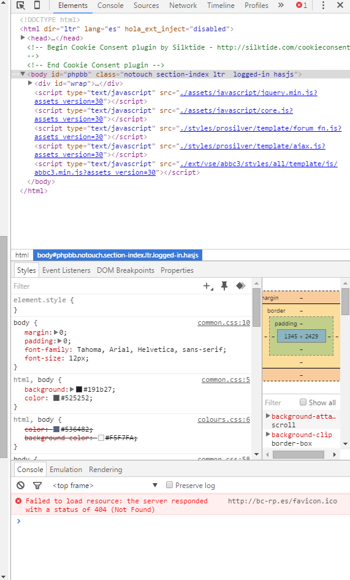Image resolution: width=350 pixels, height=580 pixels.
Task: Click the 1345 × 2429 content box
Action: click(x=301, y=336)
